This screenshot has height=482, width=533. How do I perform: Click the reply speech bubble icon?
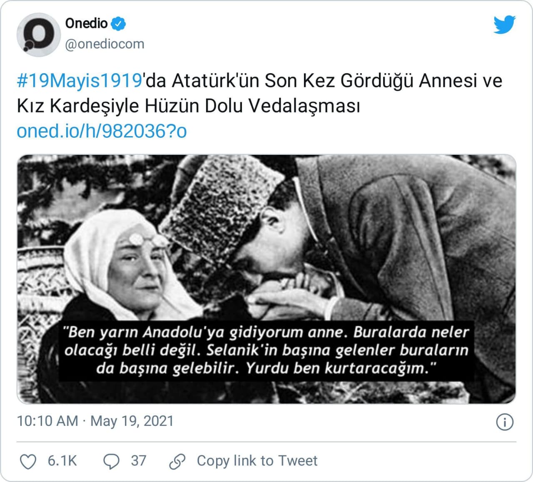pos(111,462)
